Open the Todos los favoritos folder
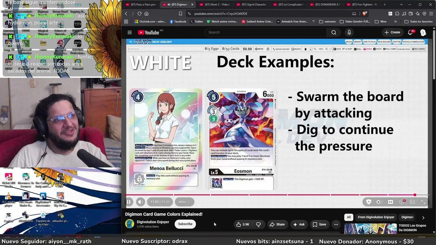 (419, 21)
